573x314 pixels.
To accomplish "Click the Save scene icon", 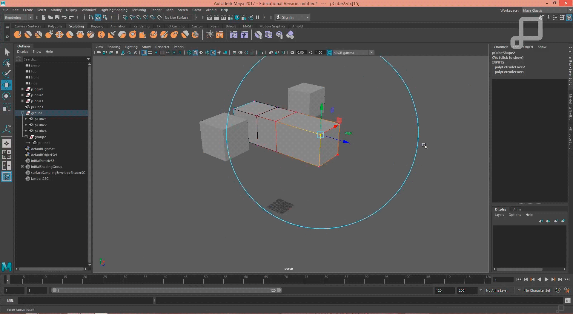I will pyautogui.click(x=57, y=17).
